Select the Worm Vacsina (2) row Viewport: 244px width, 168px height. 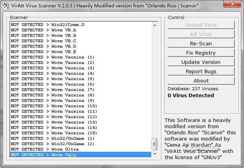pyautogui.click(x=81, y=63)
